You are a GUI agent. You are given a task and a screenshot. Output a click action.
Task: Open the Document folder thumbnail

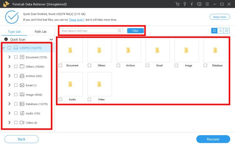pos(70,50)
